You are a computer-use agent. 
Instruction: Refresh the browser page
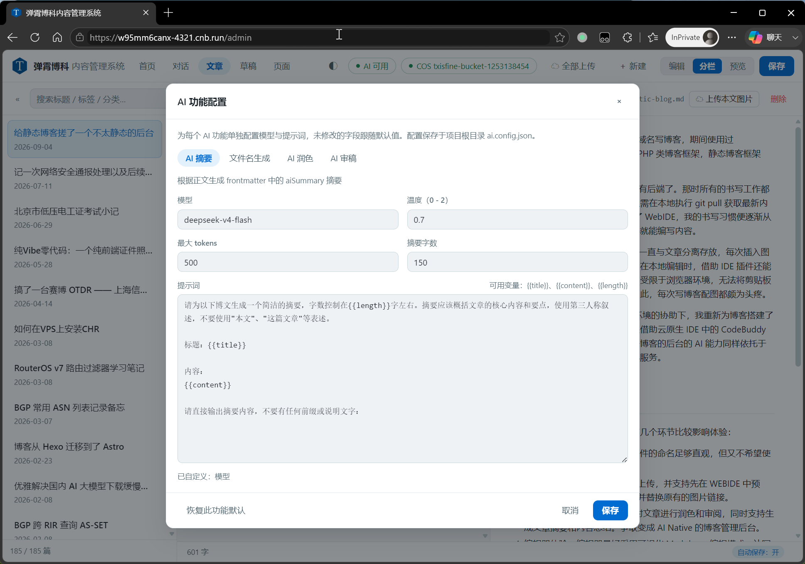pyautogui.click(x=35, y=37)
